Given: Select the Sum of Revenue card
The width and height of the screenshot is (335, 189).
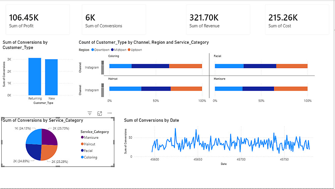Looking at the screenshot, I should (x=218, y=20).
